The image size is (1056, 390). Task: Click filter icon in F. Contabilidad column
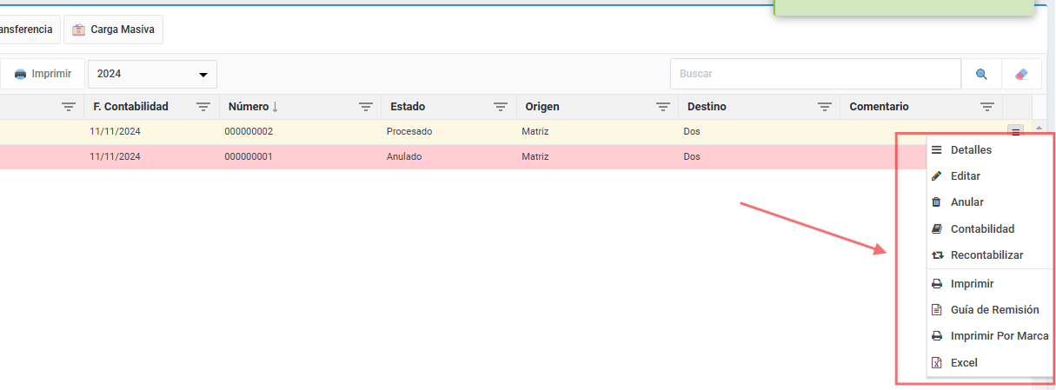click(203, 107)
